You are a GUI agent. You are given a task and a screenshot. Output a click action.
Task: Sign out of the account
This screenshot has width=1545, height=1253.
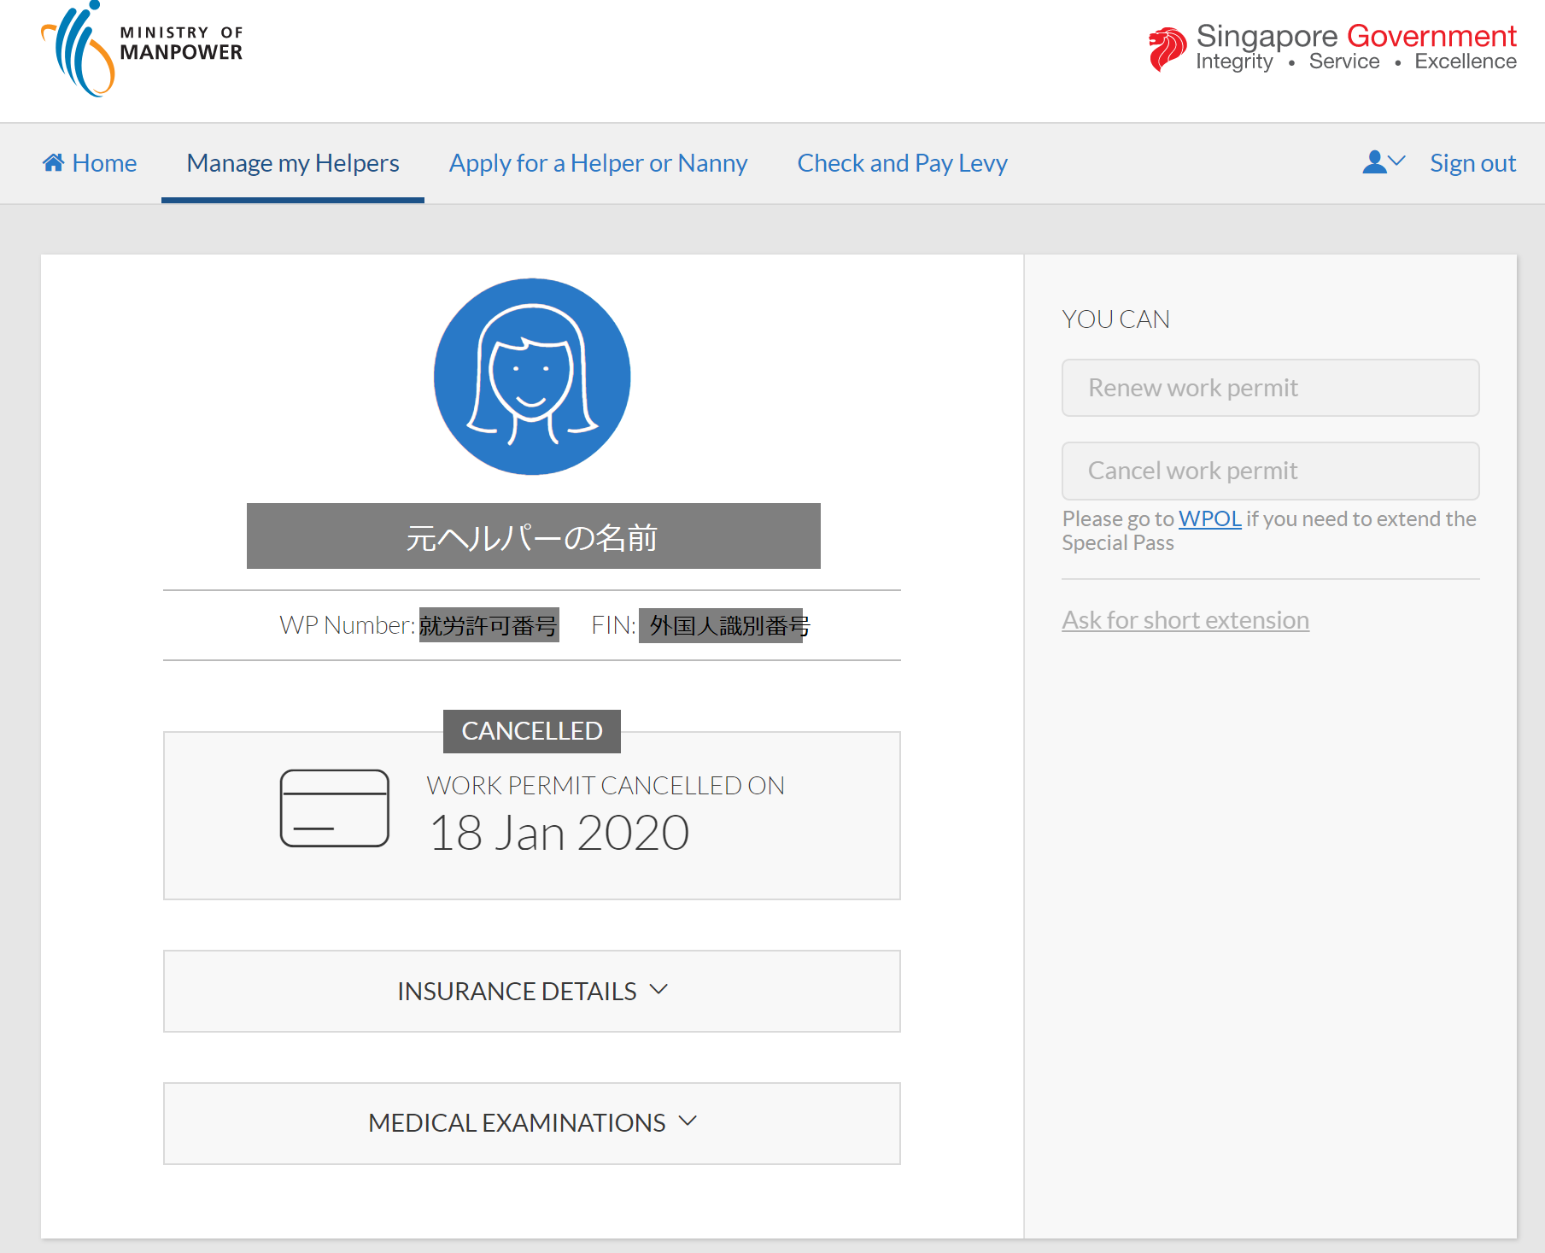tap(1472, 162)
